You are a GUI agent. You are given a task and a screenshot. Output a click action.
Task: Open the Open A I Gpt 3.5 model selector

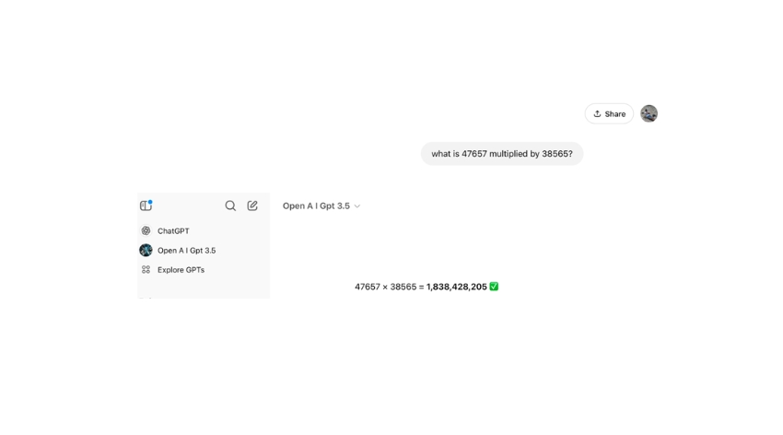click(x=316, y=206)
